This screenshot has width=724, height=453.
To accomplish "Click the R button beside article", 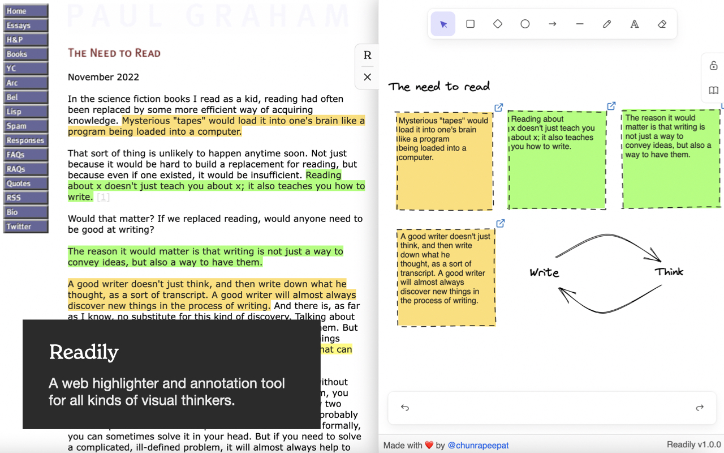I will tap(367, 55).
